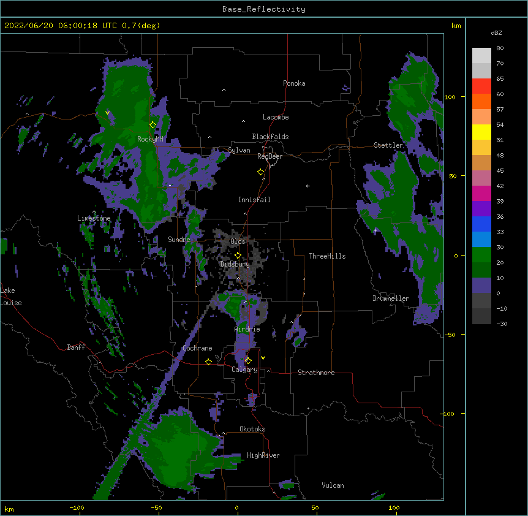The width and height of the screenshot is (528, 516).
Task: Click the Blackfalds city label
Action: click(270, 137)
